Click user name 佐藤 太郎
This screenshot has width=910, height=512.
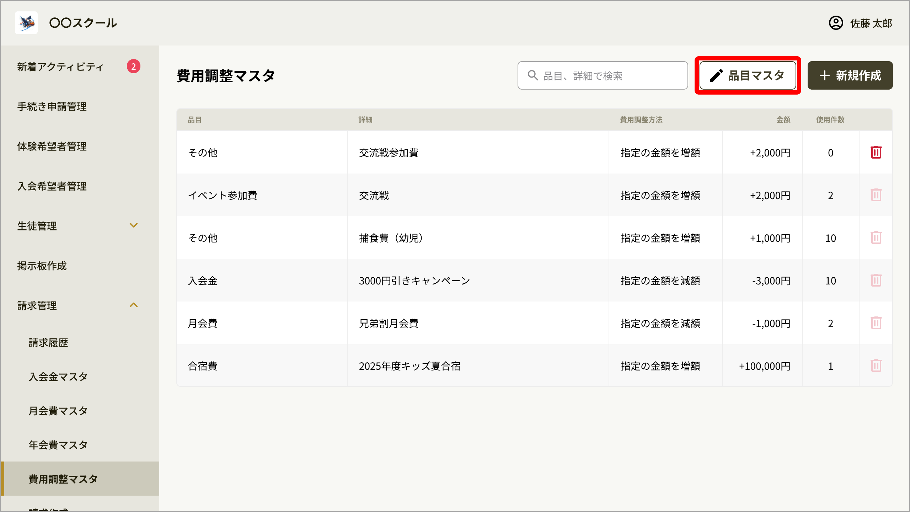coord(871,23)
